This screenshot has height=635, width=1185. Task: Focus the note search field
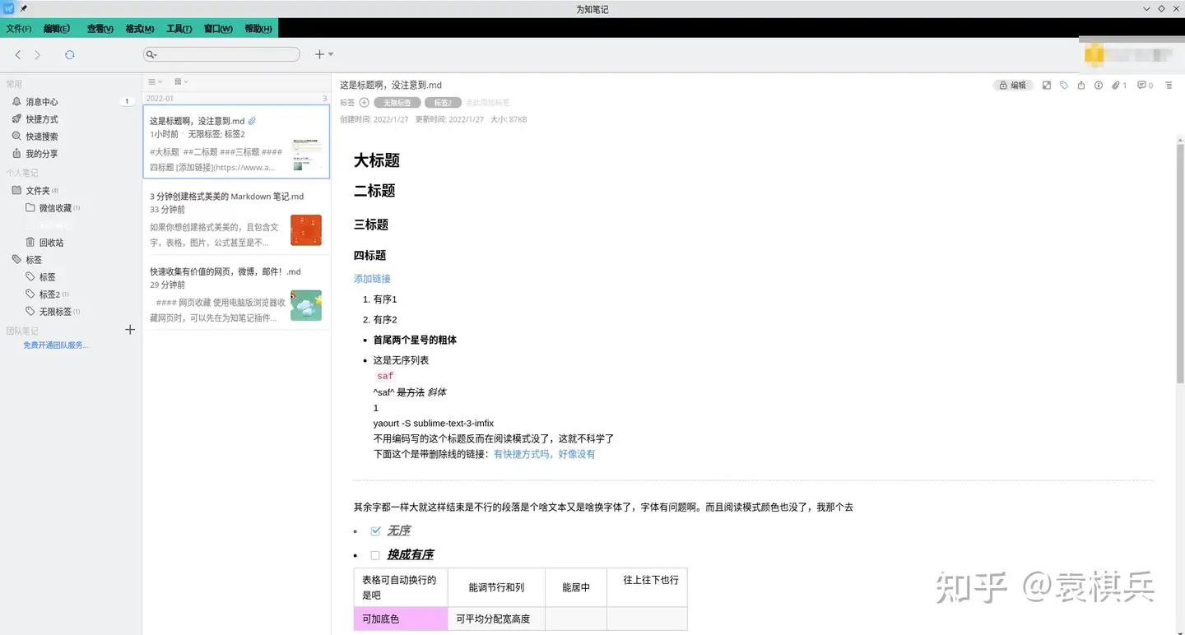(x=221, y=54)
